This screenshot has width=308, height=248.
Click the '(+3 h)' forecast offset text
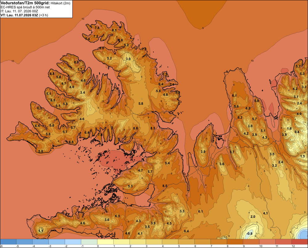[43, 15]
